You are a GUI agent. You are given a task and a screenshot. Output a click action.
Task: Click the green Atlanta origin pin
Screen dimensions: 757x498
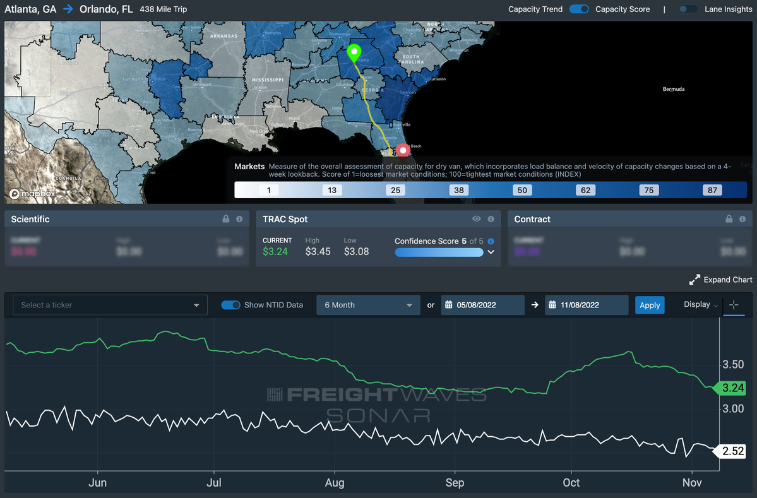[x=354, y=54]
